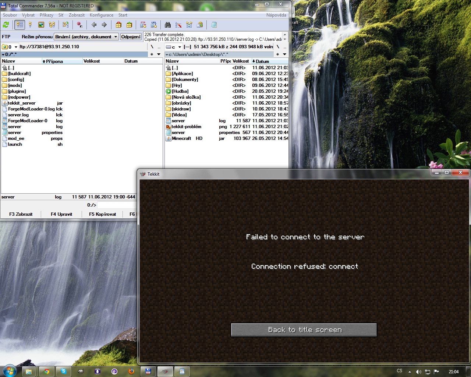471x377 pixels.
Task: Show hidden system tray icons arrow
Action: point(410,372)
